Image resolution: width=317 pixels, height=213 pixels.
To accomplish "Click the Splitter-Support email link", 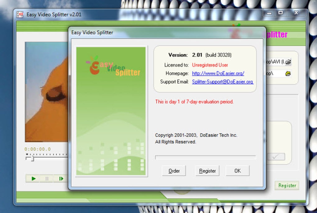I will 223,81.
